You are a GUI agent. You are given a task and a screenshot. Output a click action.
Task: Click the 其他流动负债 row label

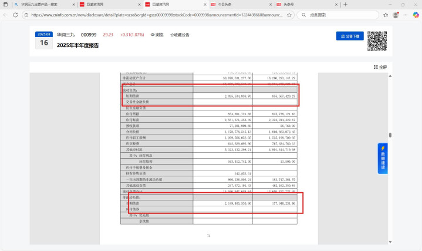coord(136,186)
